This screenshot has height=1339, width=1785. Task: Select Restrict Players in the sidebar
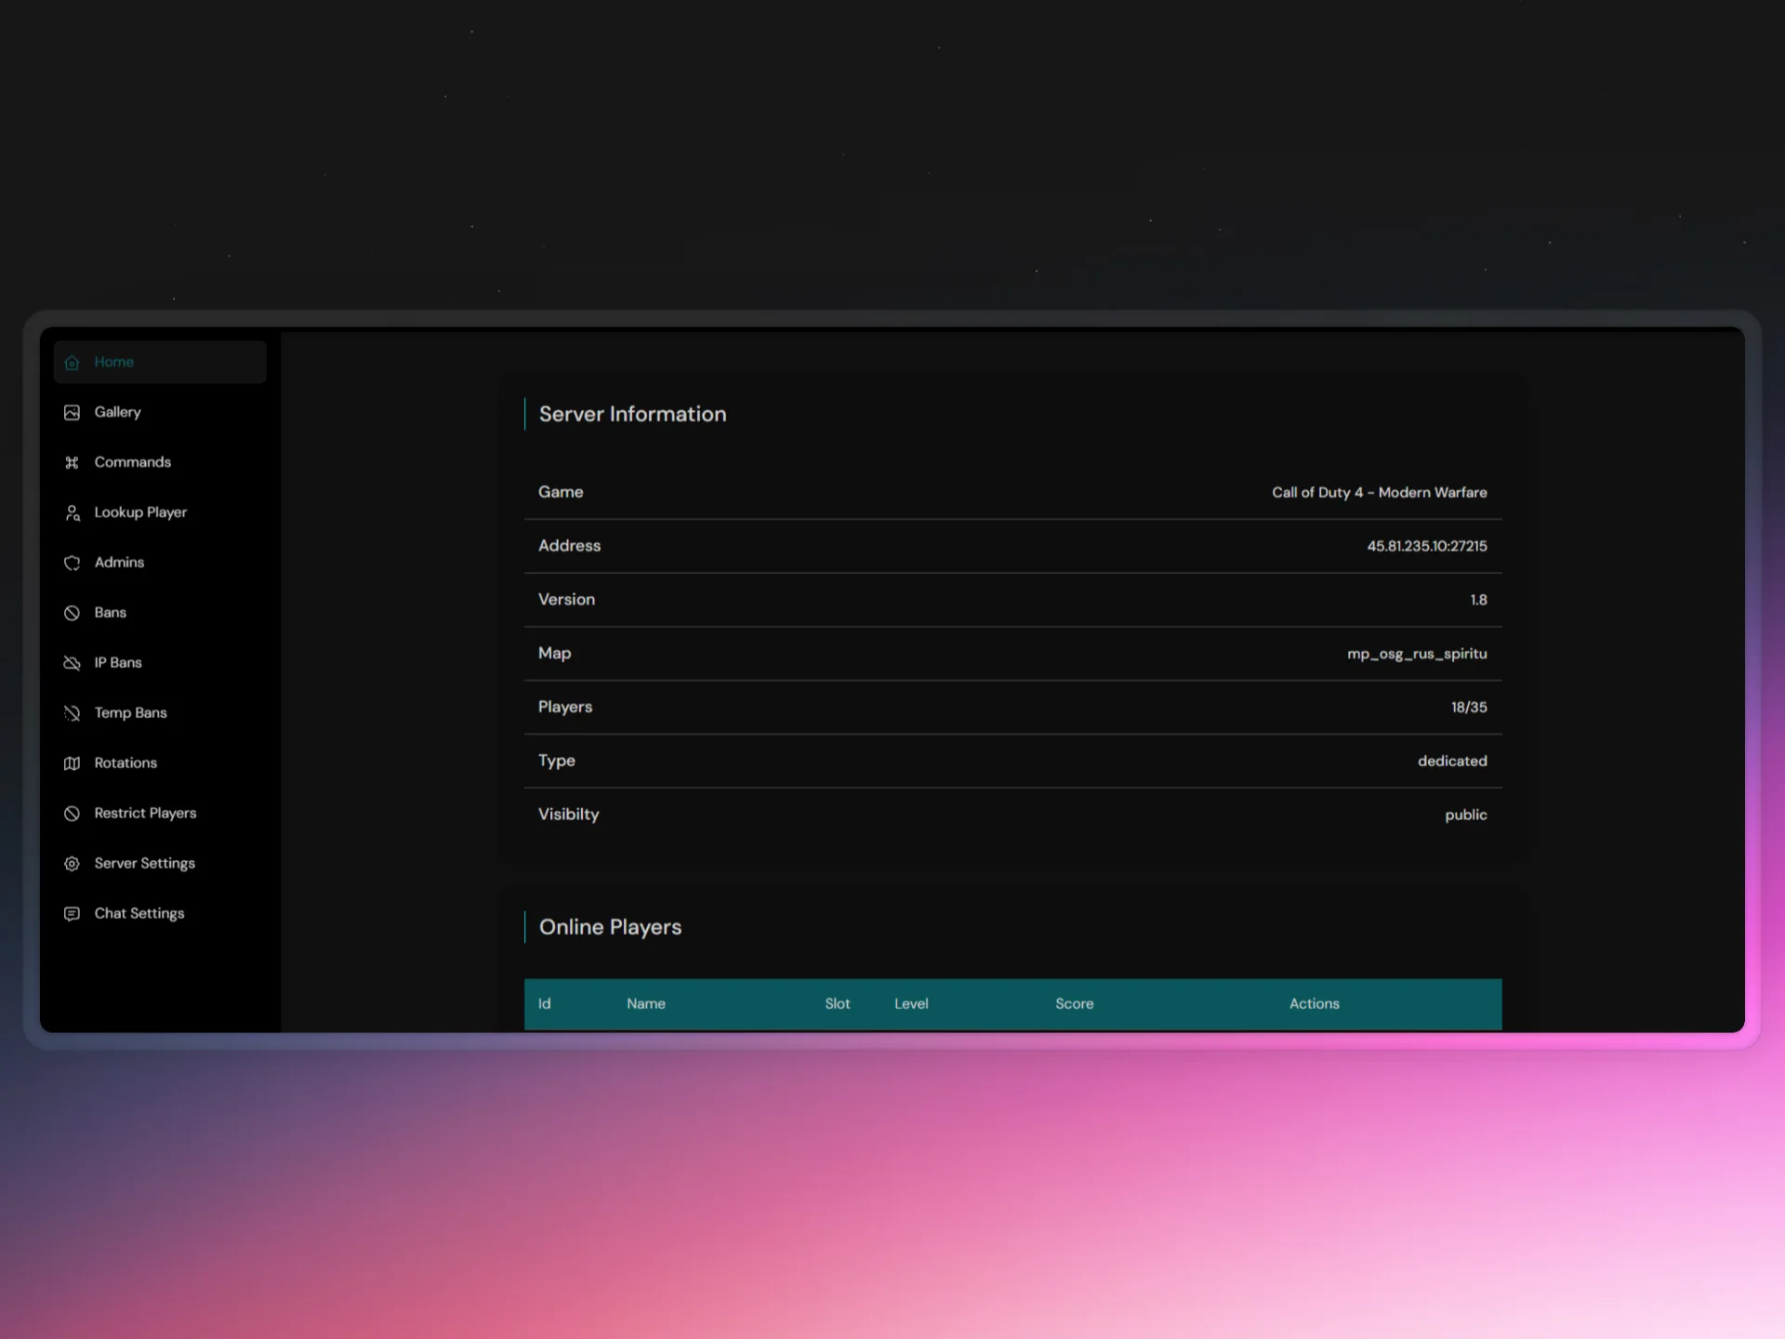pos(144,813)
